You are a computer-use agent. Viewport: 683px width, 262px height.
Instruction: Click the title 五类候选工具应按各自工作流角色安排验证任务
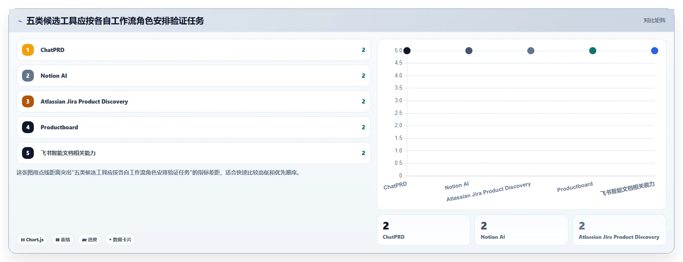pos(115,21)
